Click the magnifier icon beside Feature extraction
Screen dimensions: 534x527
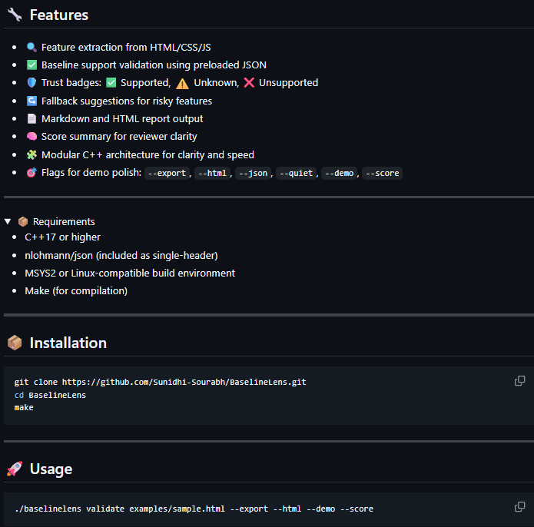(x=32, y=47)
